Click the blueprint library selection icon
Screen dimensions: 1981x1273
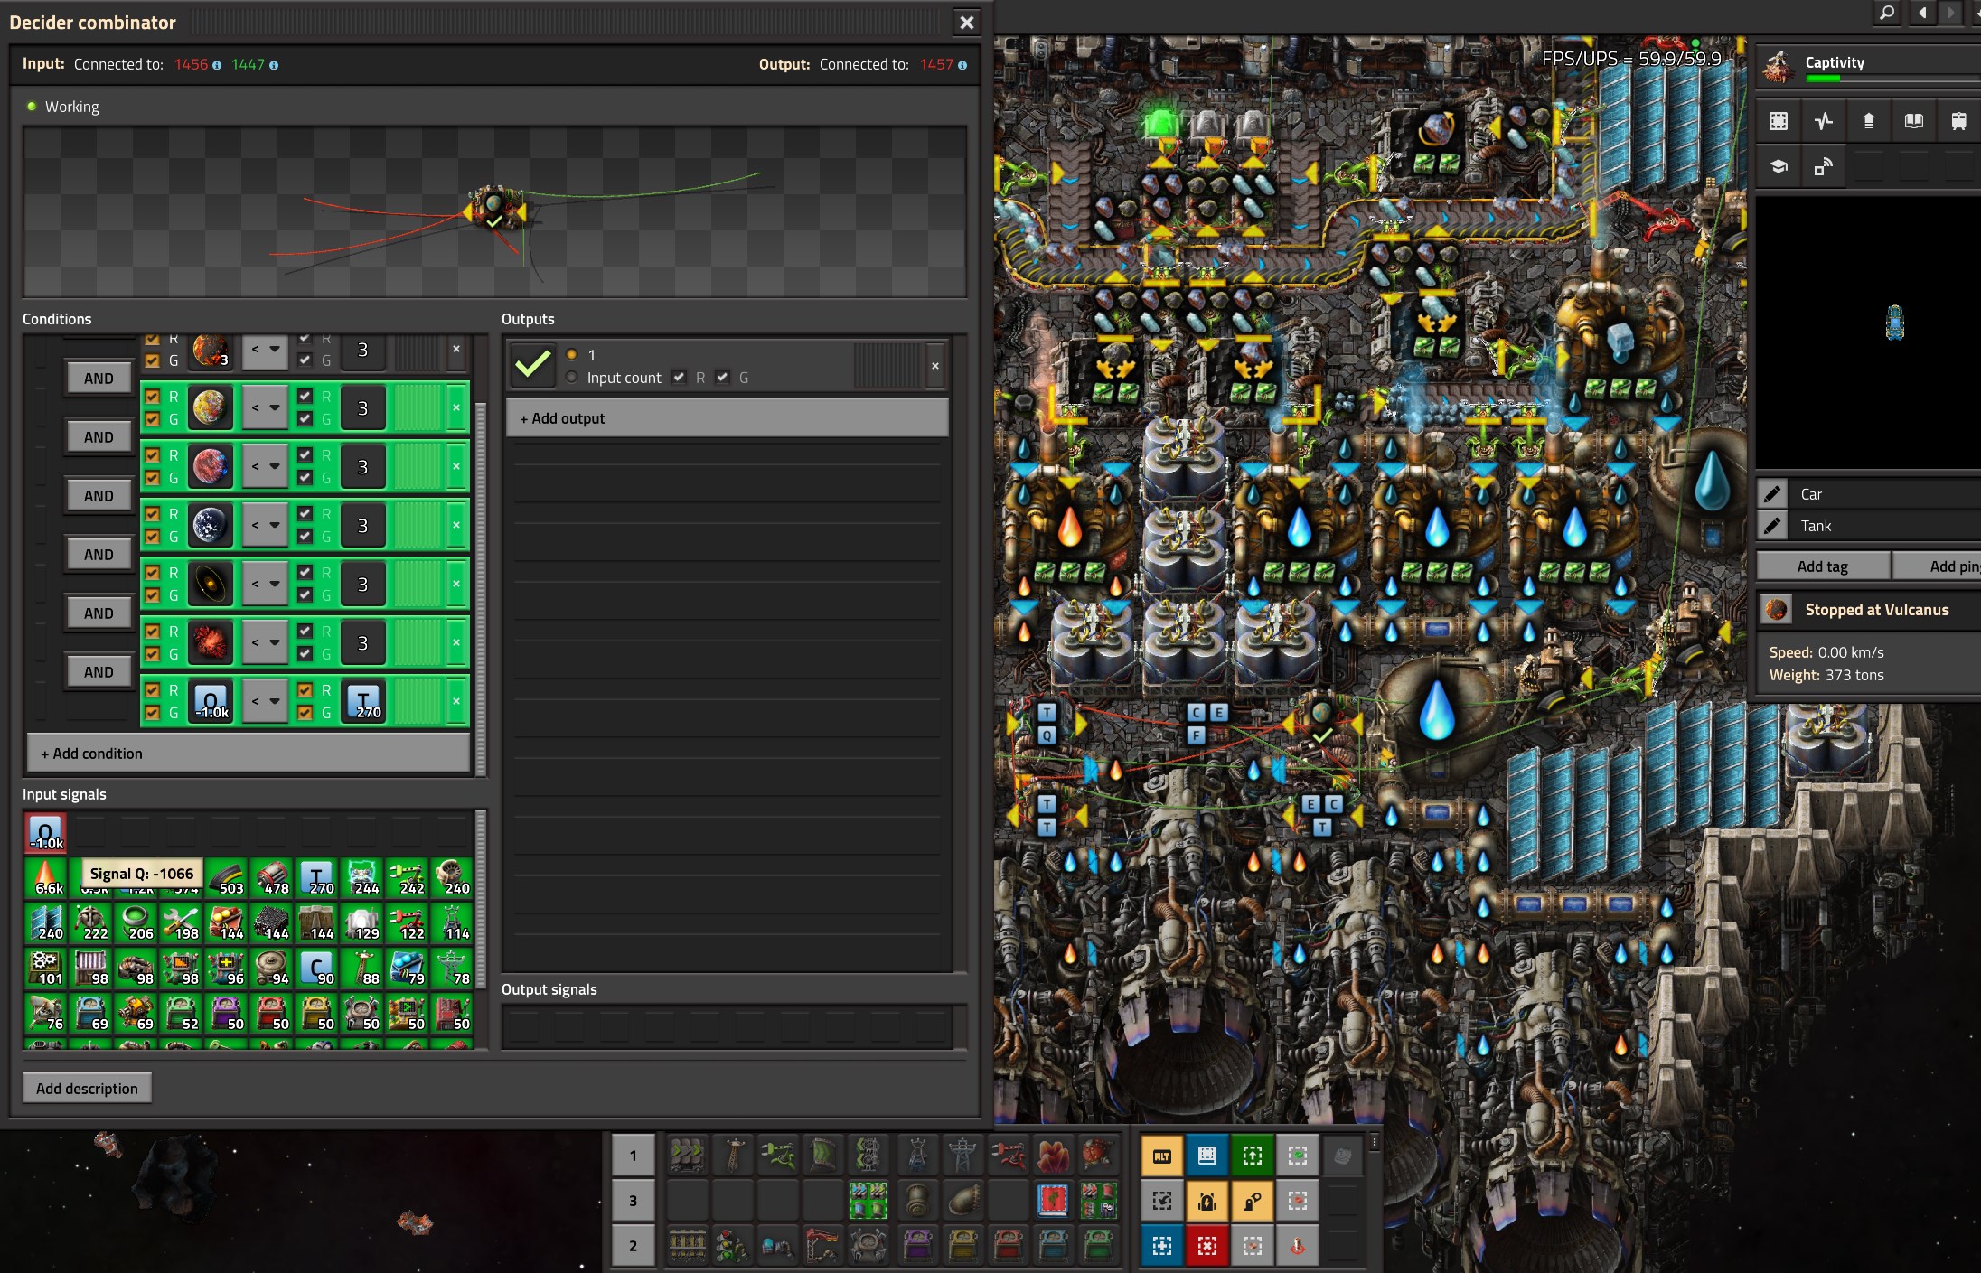coord(1779,121)
